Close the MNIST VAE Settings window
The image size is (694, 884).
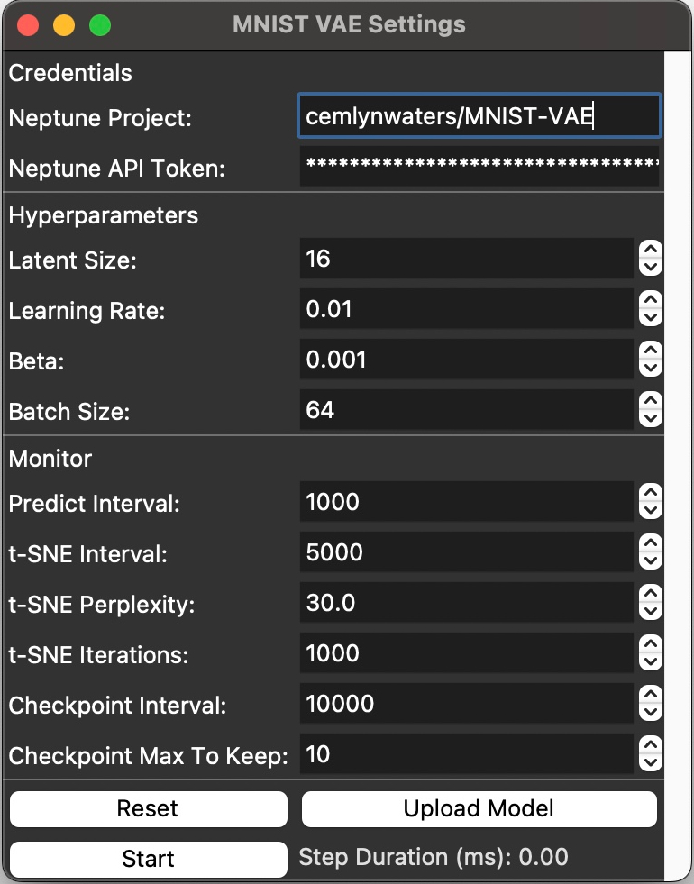click(x=28, y=25)
